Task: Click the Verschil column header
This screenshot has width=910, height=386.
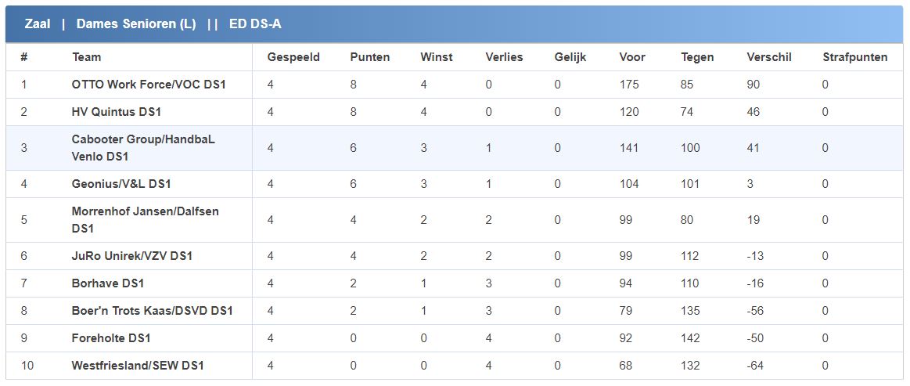Action: coord(769,57)
